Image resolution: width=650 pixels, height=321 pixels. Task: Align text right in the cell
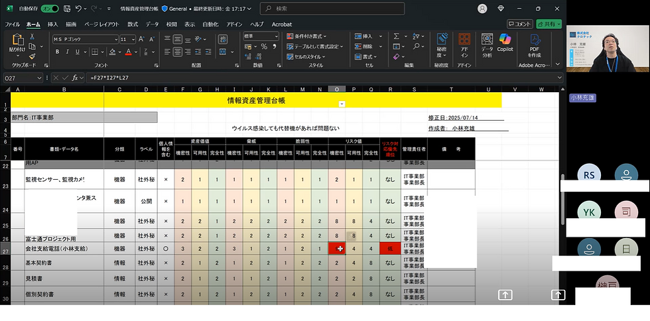click(188, 52)
